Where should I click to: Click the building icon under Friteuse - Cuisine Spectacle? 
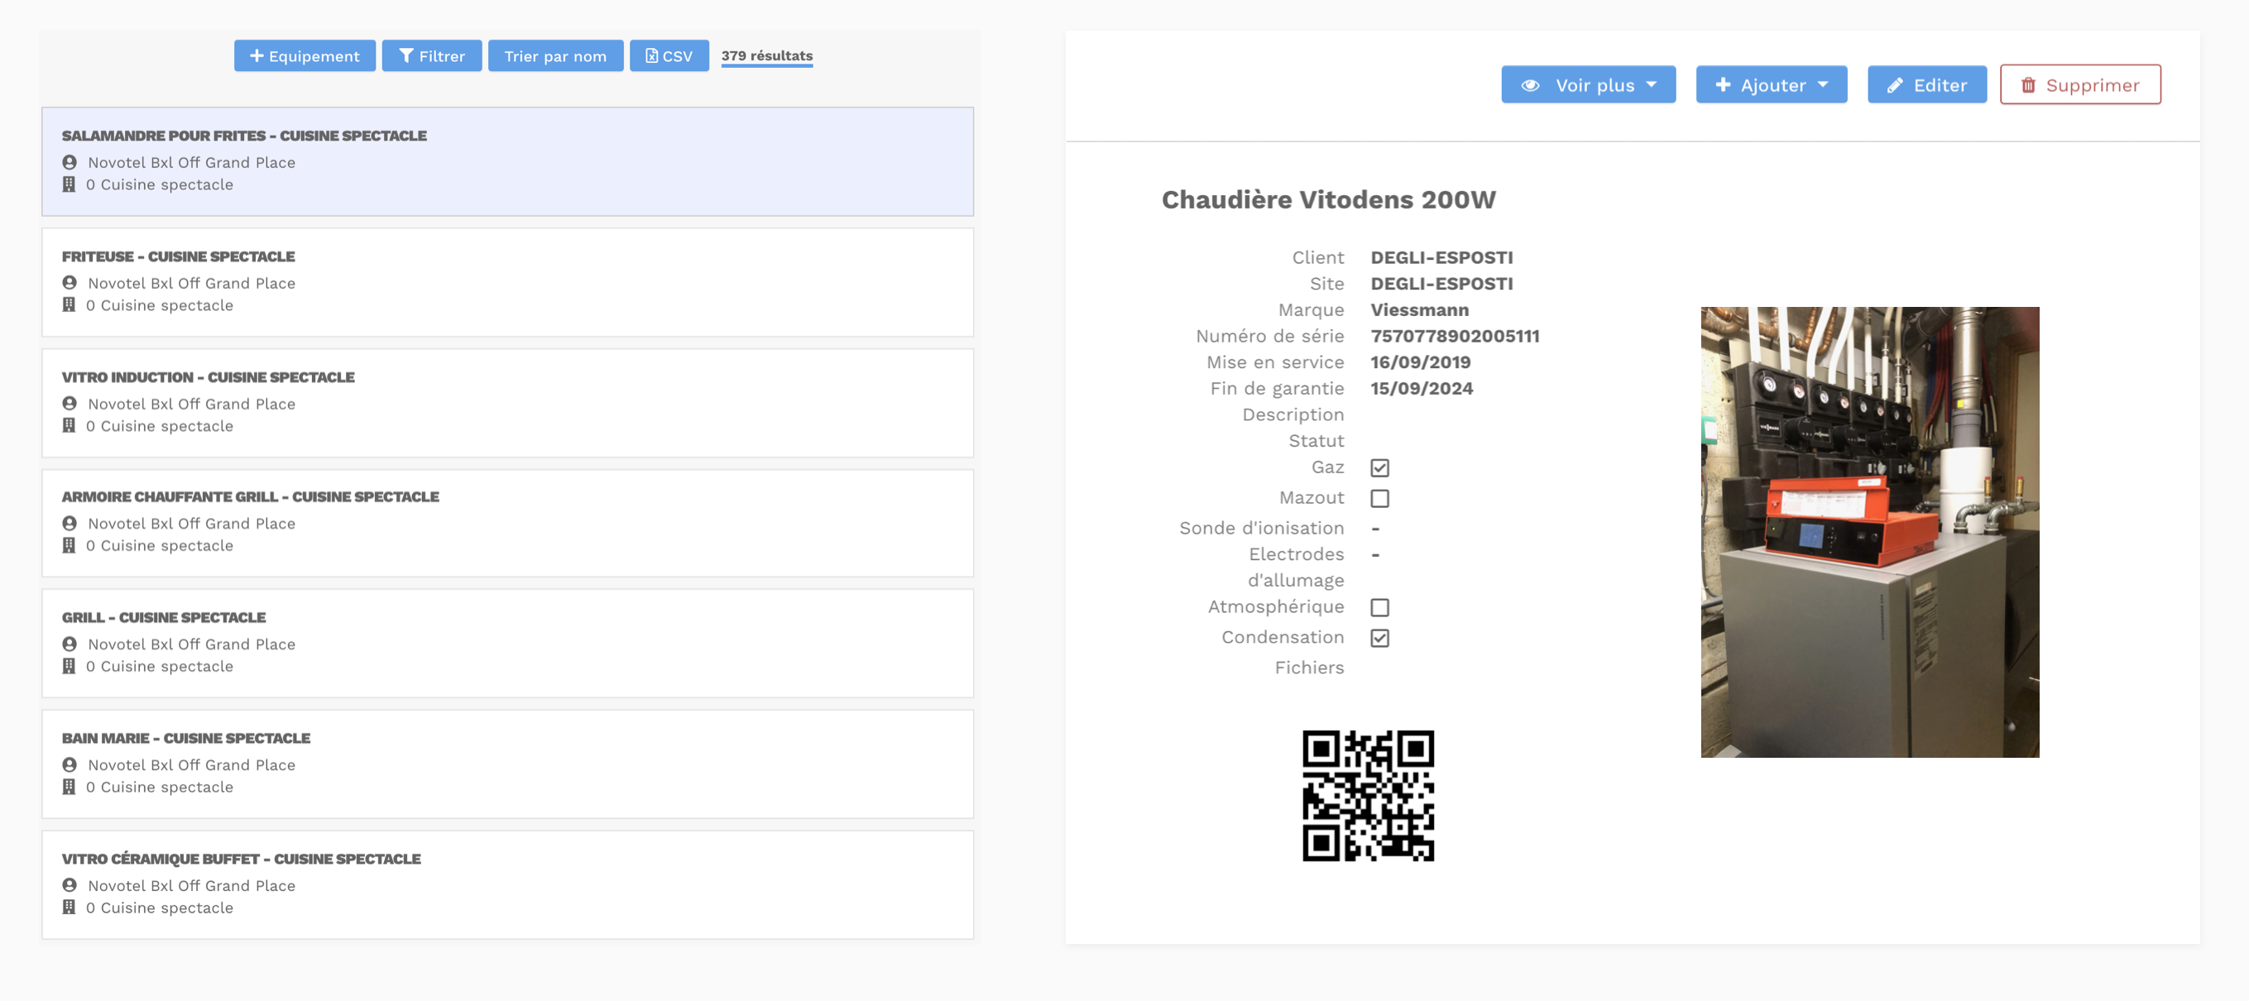pos(70,304)
